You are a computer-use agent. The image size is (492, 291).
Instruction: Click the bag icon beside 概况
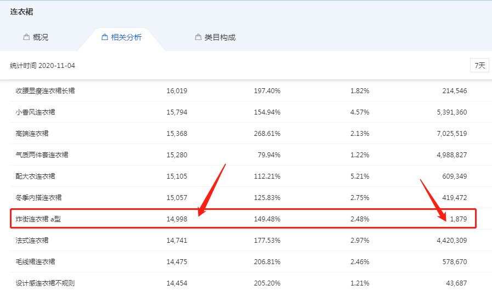pos(26,37)
